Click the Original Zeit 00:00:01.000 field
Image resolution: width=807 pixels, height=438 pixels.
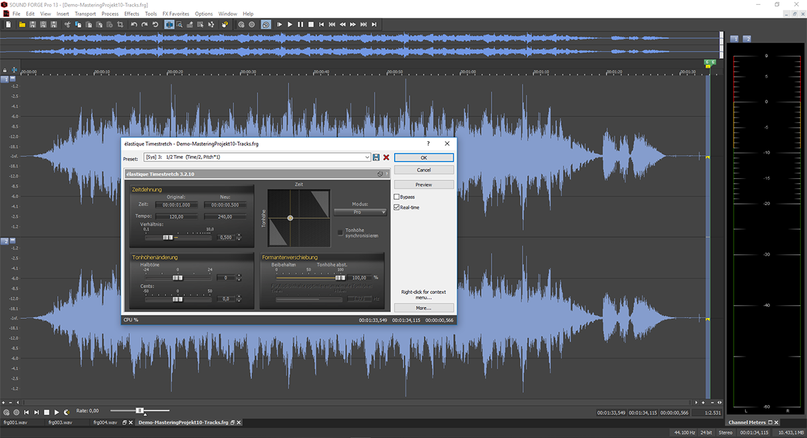click(x=176, y=205)
